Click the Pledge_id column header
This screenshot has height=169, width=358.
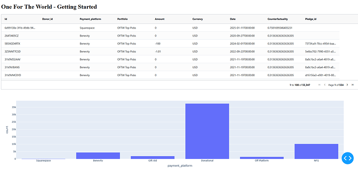coord(311,19)
